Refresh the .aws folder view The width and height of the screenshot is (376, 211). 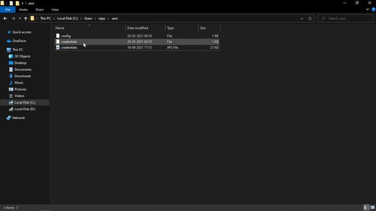310,18
